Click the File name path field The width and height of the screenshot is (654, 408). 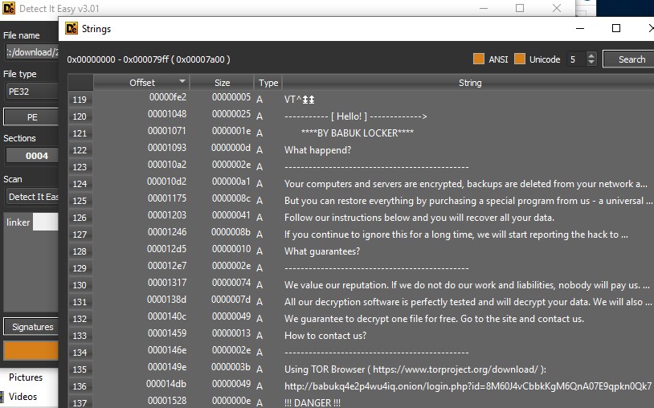click(32, 52)
